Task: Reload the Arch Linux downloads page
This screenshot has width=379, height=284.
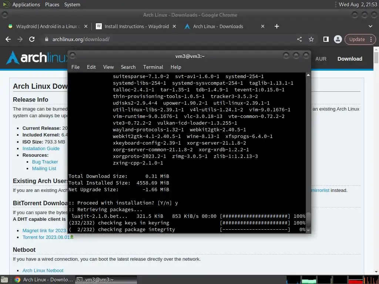Action: (x=32, y=39)
